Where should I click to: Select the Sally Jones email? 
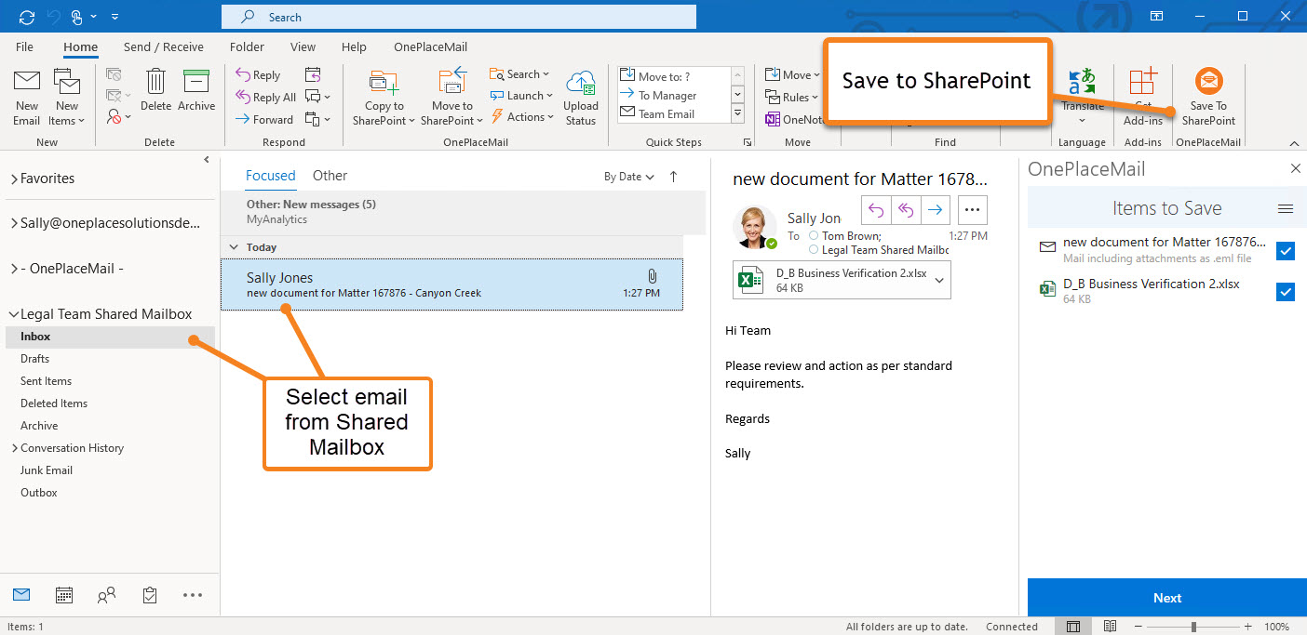pos(451,284)
